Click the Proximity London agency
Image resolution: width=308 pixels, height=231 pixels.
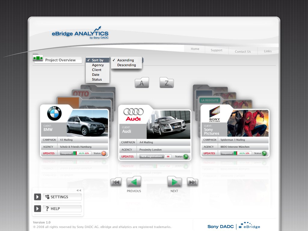[x=150, y=150]
